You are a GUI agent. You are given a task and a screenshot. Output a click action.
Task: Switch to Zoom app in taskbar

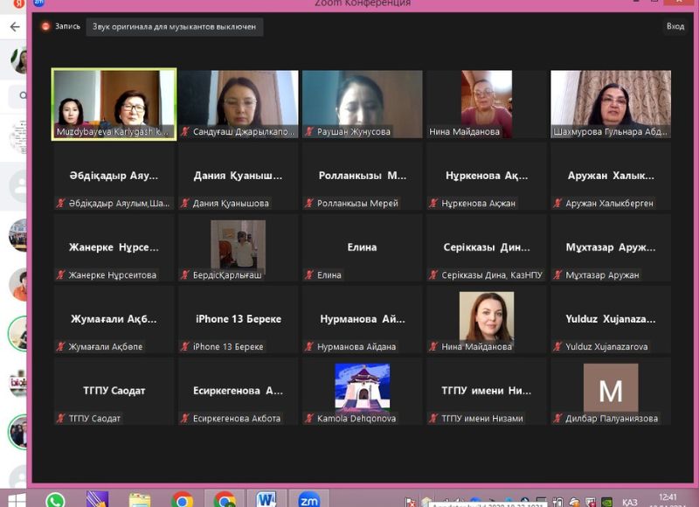pyautogui.click(x=308, y=500)
